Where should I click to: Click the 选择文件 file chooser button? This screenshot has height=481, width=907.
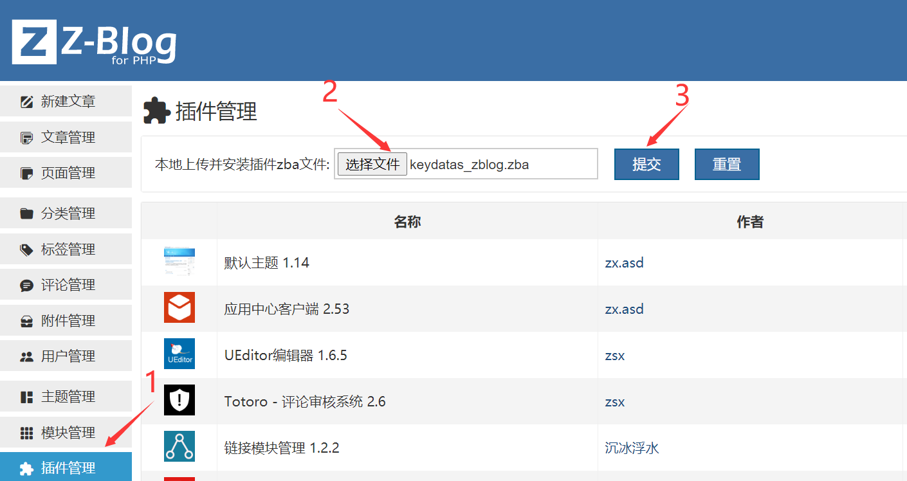click(x=372, y=164)
